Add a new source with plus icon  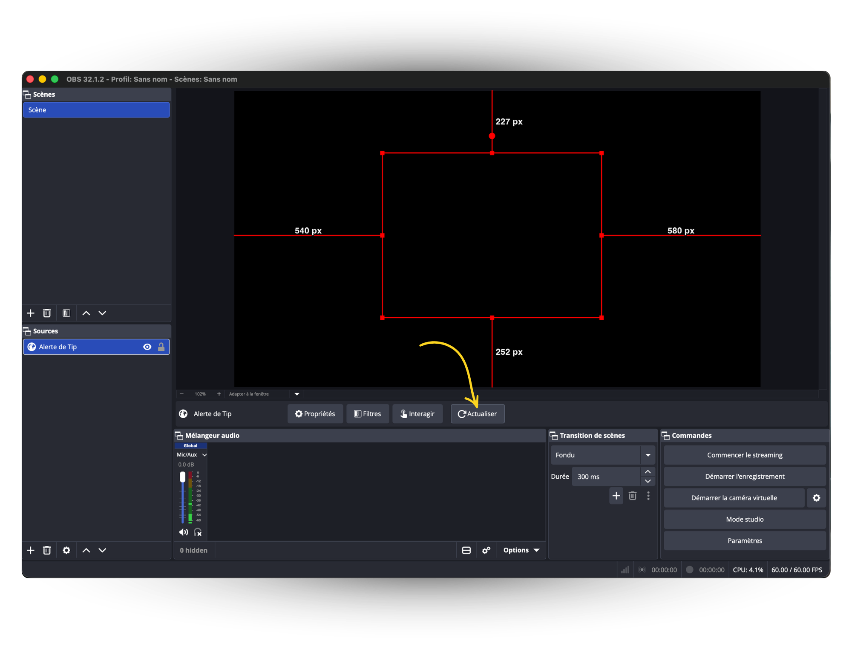click(x=31, y=550)
